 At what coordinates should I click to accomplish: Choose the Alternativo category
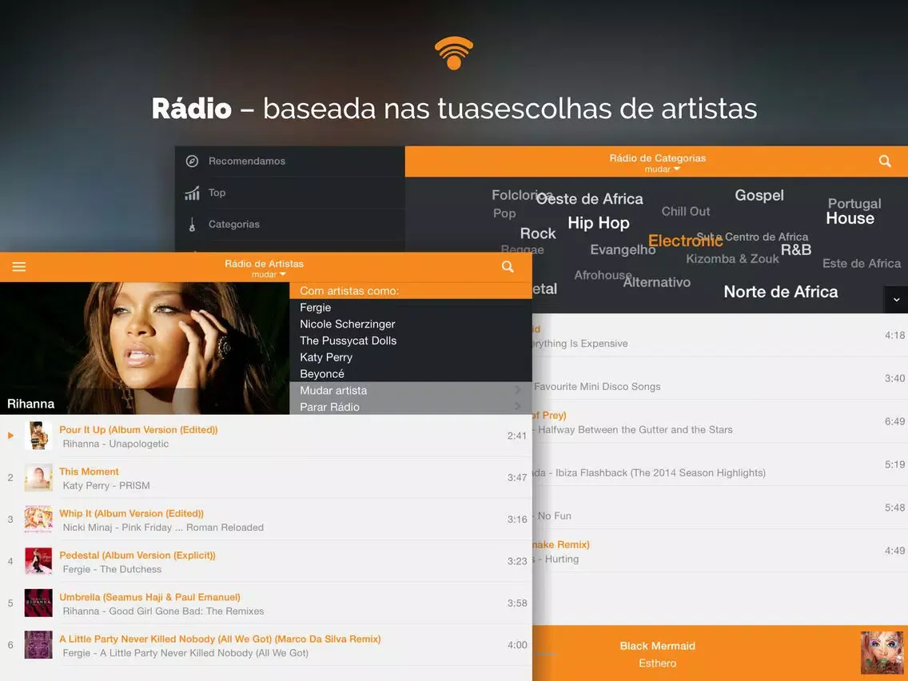[x=657, y=282]
